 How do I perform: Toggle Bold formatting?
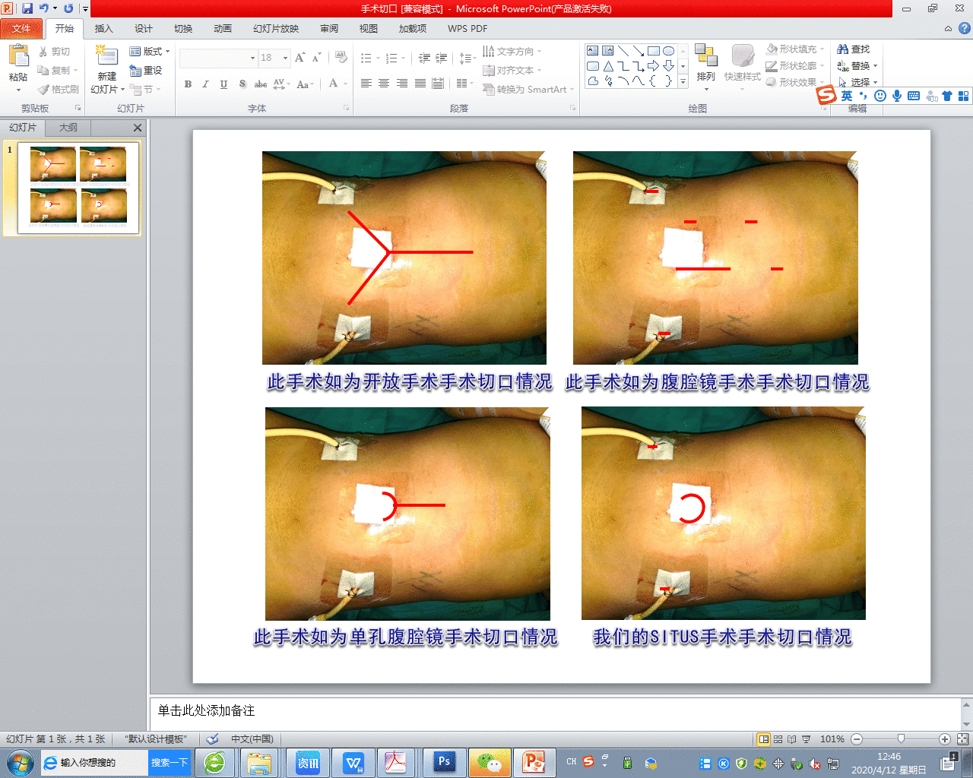(188, 84)
